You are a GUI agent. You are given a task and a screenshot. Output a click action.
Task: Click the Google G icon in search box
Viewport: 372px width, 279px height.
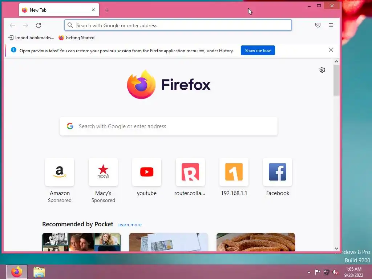[x=70, y=126]
